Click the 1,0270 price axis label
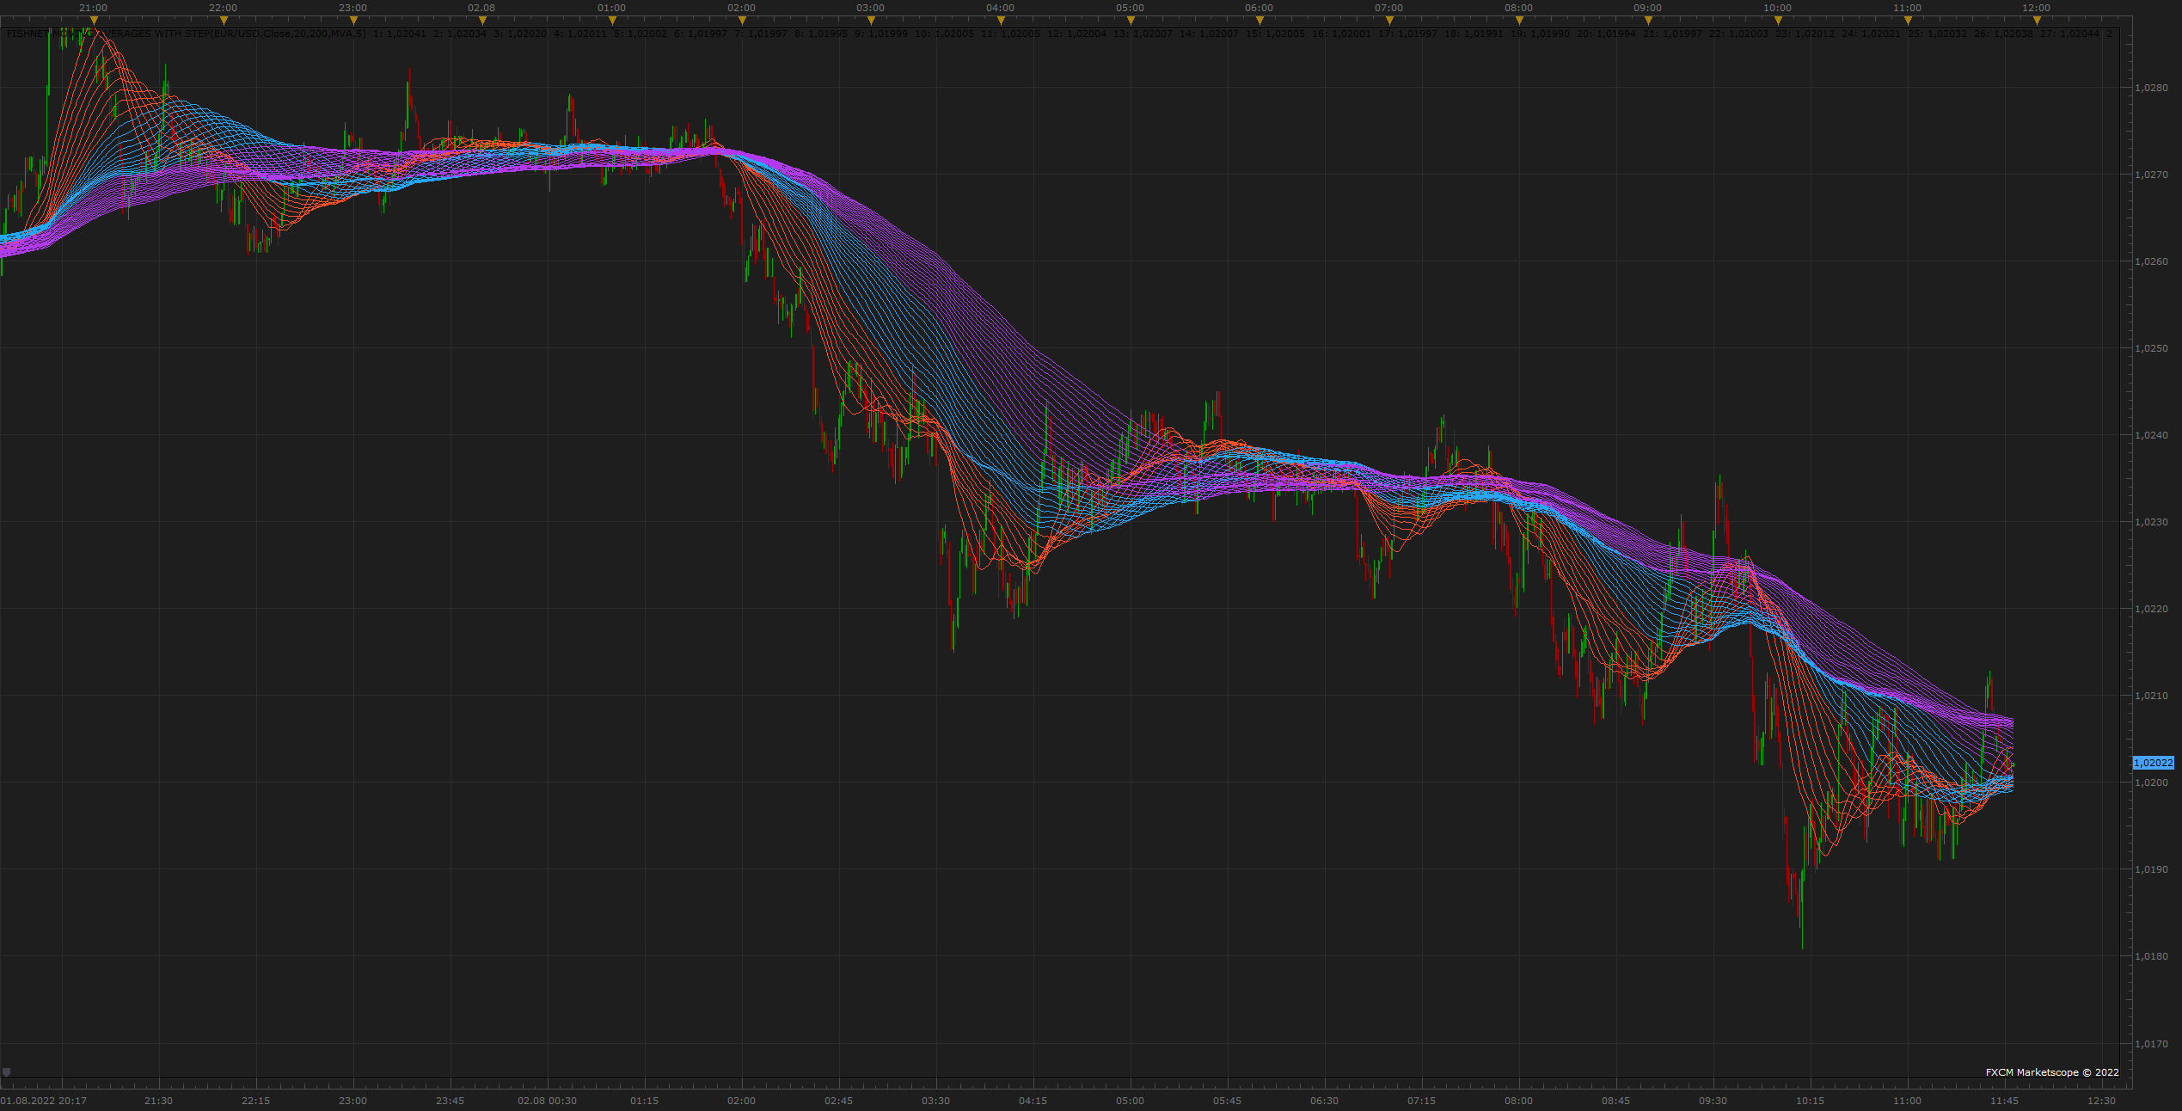2182x1111 pixels. (x=2151, y=175)
